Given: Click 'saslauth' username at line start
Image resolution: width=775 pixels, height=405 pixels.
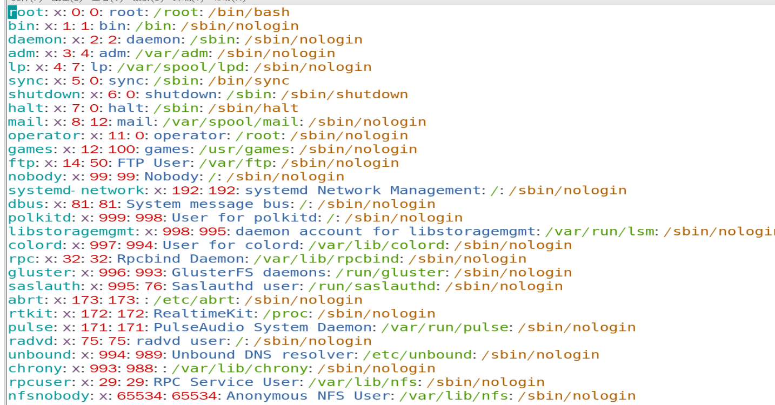Looking at the screenshot, I should 44,286.
